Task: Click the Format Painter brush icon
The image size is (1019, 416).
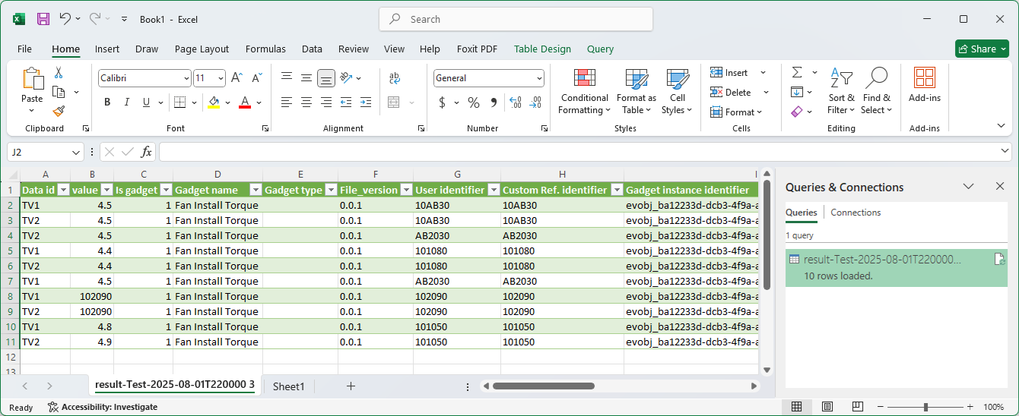Action: point(59,111)
